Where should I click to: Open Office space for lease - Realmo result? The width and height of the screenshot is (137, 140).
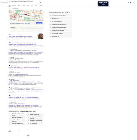click(x=25, y=82)
